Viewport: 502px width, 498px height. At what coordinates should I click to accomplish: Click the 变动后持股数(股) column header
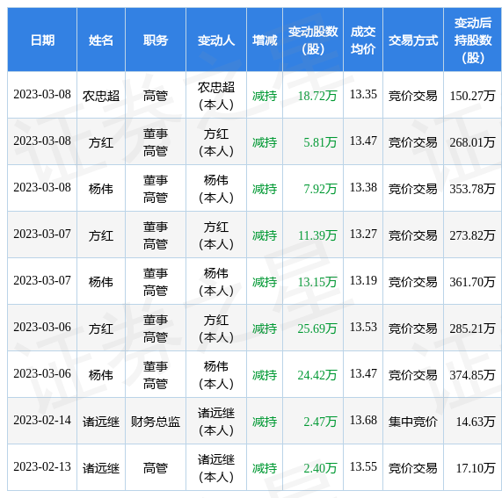click(x=472, y=40)
